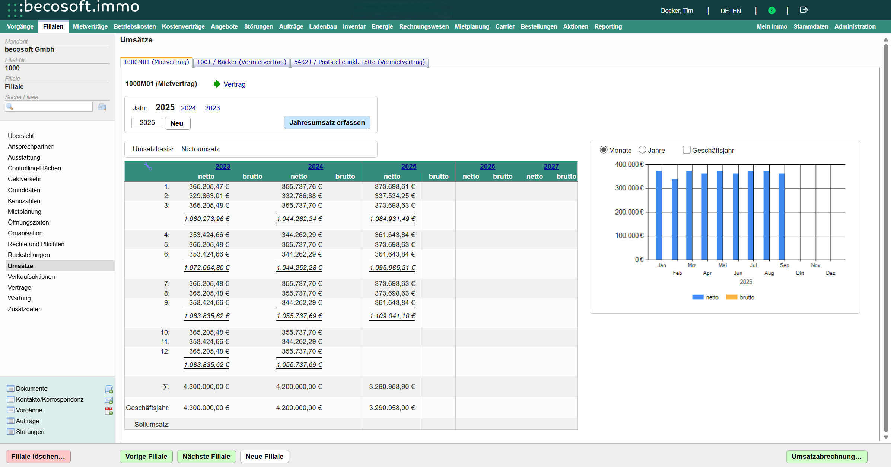The image size is (891, 467).
Task: Click the Umsatzabrechnung button
Action: (x=827, y=457)
